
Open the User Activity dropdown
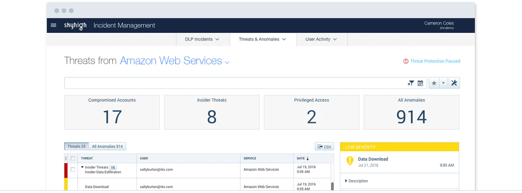[x=322, y=39]
